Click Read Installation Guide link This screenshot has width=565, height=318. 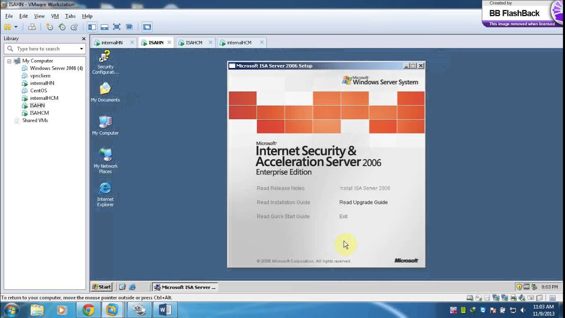283,202
